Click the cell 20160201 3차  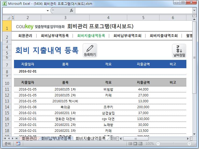point(65,131)
